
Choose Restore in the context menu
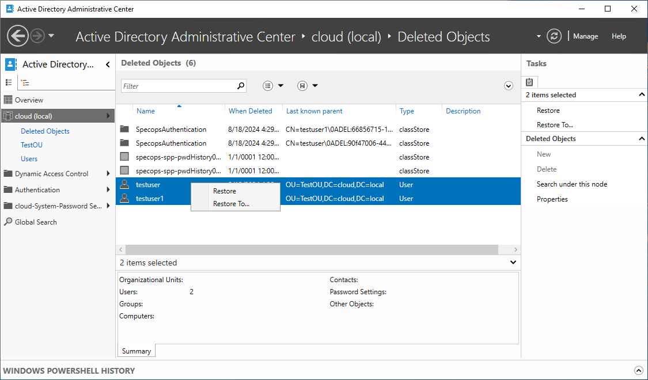coord(225,191)
